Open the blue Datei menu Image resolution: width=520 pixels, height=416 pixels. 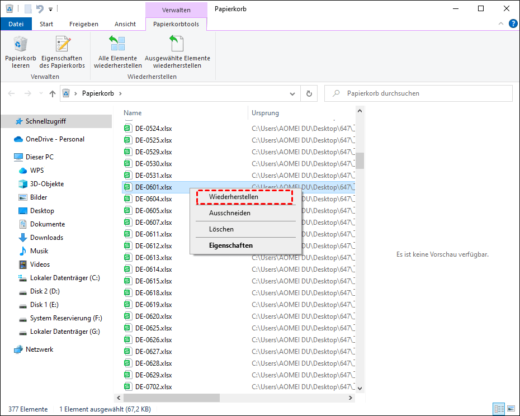coord(16,23)
